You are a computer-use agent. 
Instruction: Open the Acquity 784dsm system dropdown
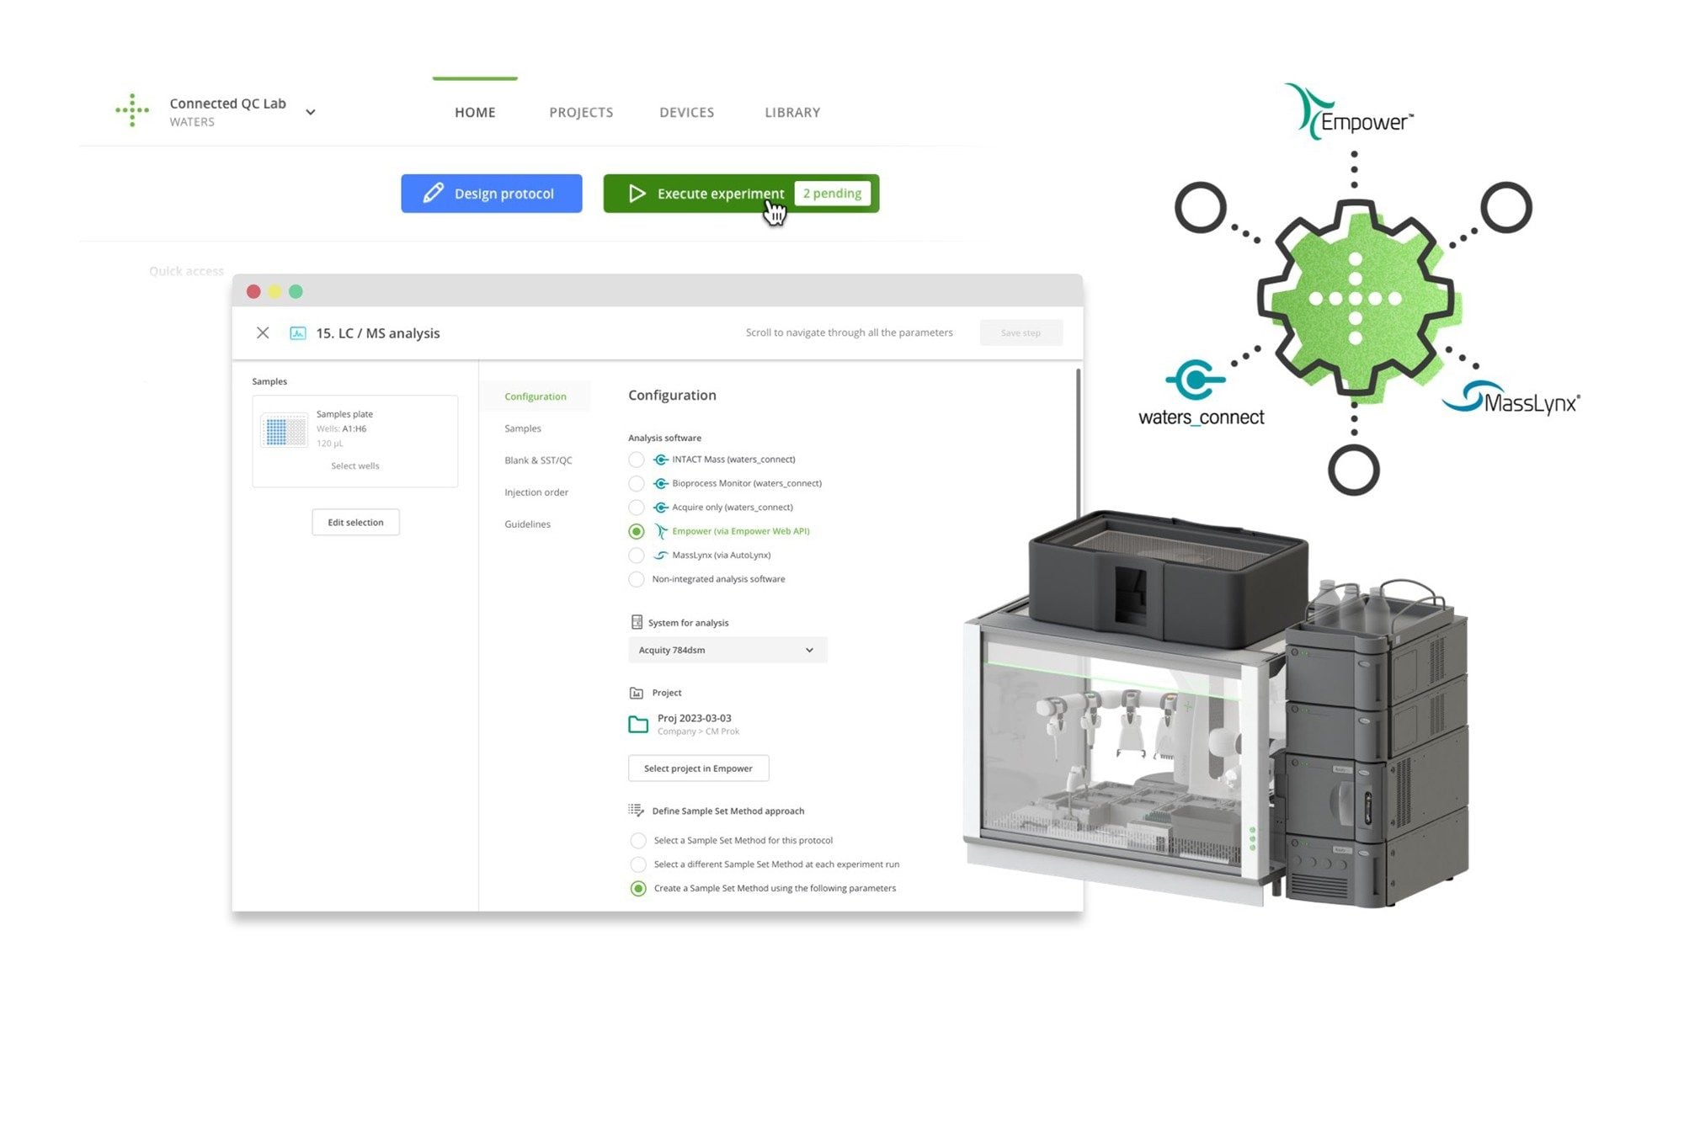coord(727,650)
